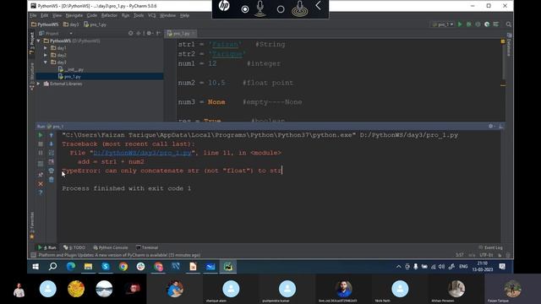Open Search Everywhere magnifier

point(509,24)
